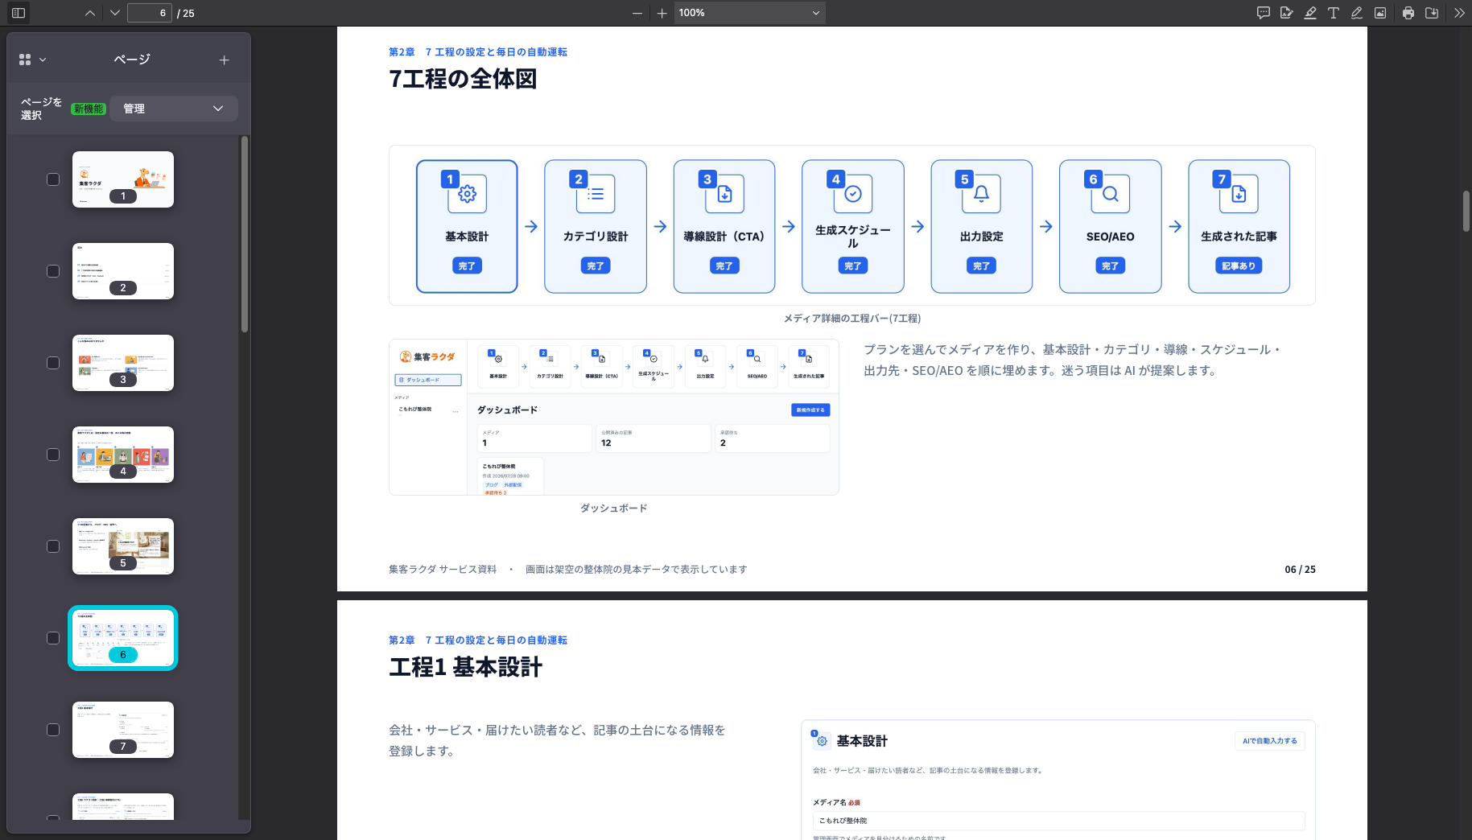
Task: Open page 3 thumbnail
Action: (x=123, y=363)
